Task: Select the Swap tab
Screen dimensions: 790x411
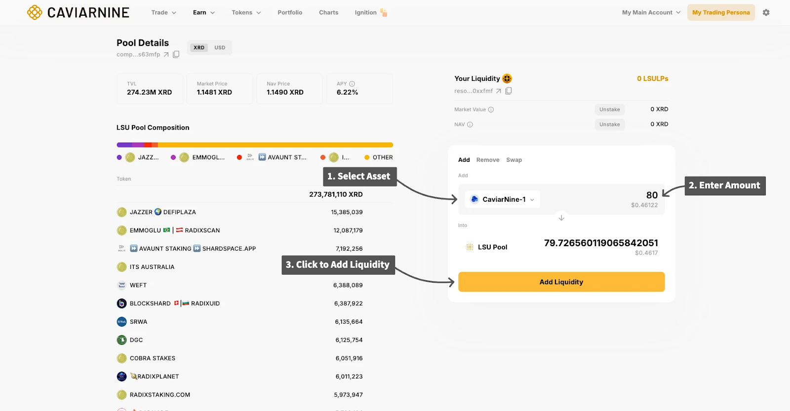Action: point(514,160)
